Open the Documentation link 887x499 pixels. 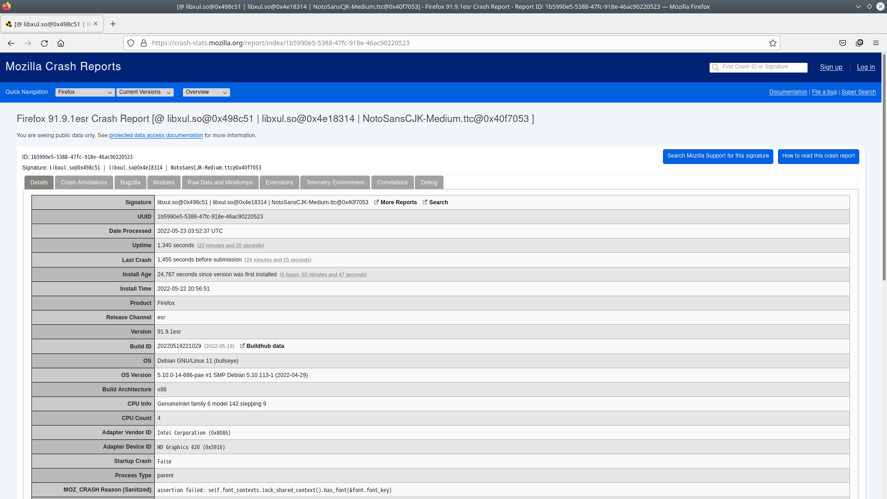tap(788, 92)
